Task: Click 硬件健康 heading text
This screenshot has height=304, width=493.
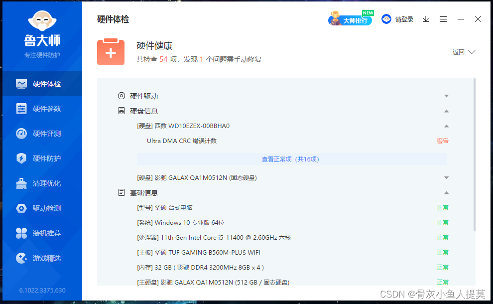Action: coord(154,46)
